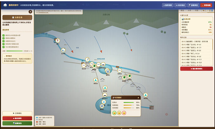Select the water droplet icon in the lower pond

tap(104, 102)
